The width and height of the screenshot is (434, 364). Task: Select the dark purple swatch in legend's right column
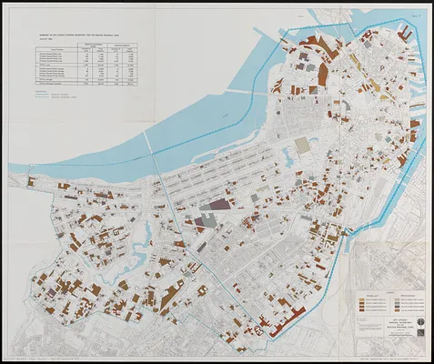point(397,307)
